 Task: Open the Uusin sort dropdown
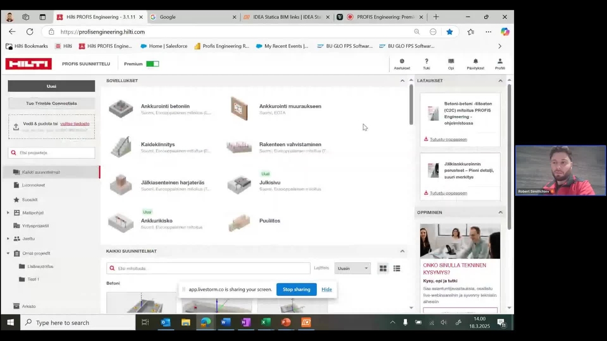pyautogui.click(x=352, y=268)
